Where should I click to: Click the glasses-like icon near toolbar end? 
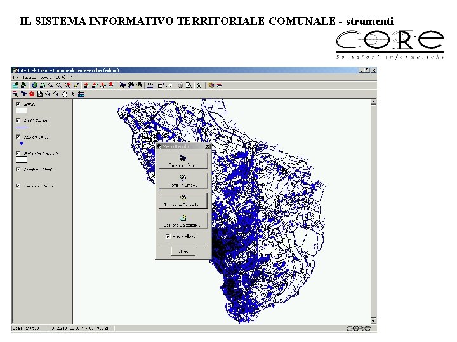tap(199, 85)
